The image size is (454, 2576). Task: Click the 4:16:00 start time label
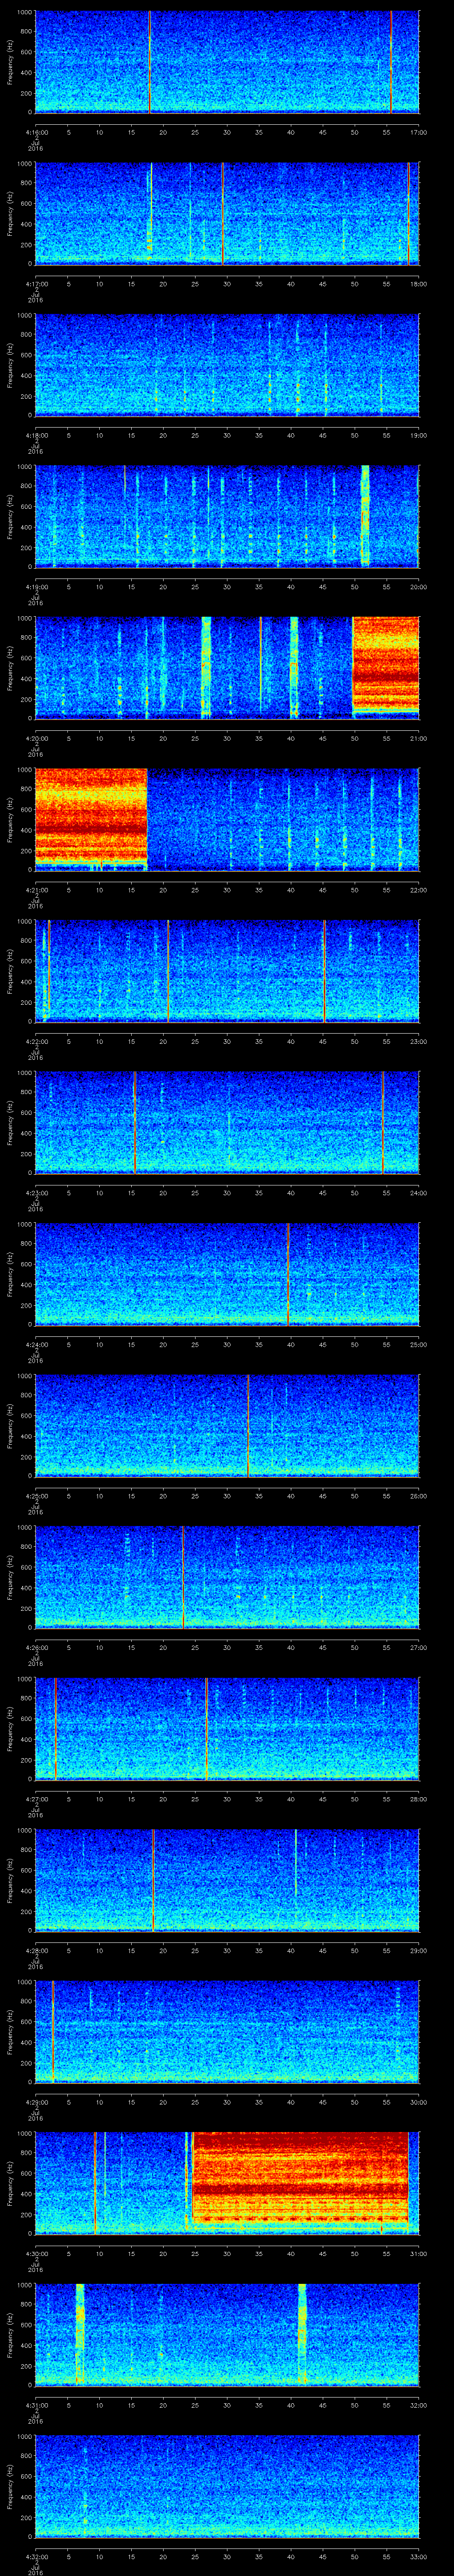pos(37,132)
